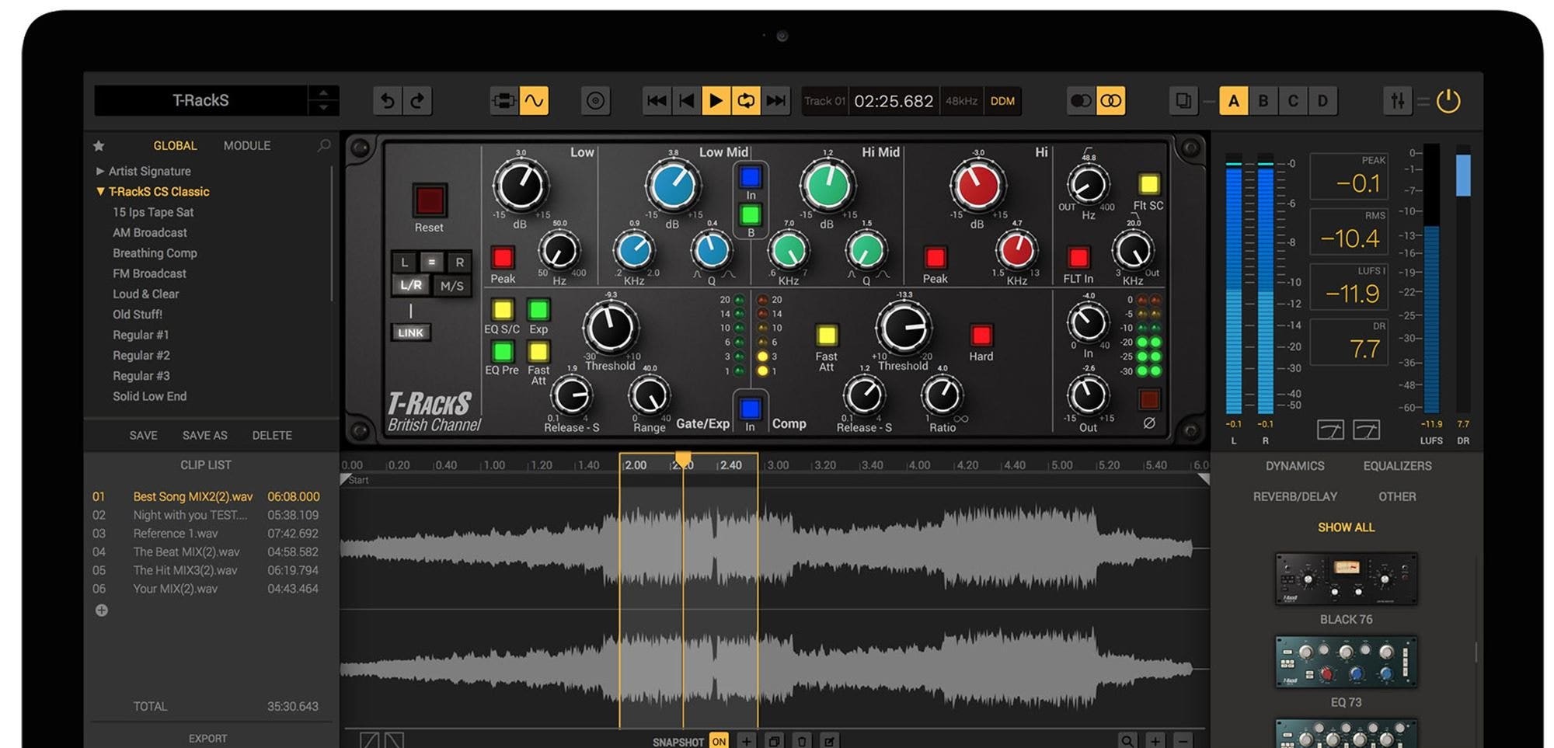Select the EQ 73 module thumbnail

coord(1346,662)
